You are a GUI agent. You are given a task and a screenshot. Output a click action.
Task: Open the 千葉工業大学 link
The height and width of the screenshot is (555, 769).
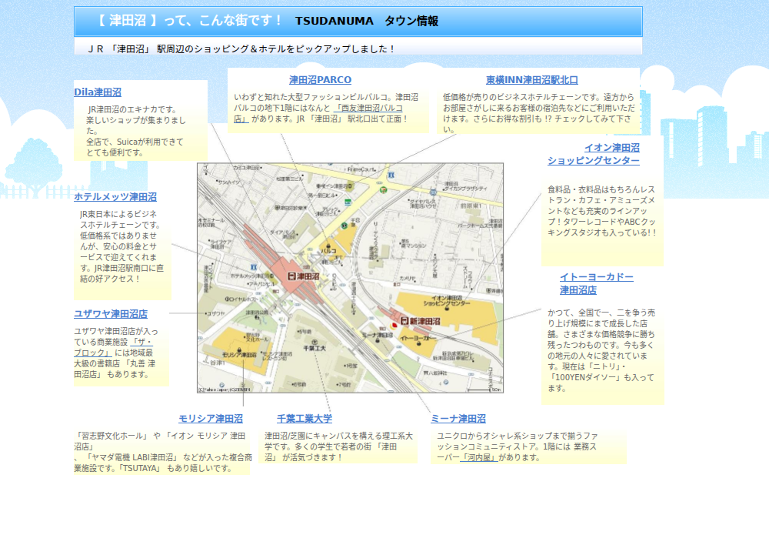pos(305,419)
